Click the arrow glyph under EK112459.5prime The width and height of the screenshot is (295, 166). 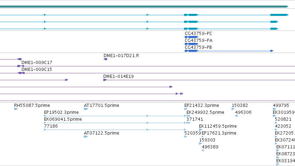(201, 130)
